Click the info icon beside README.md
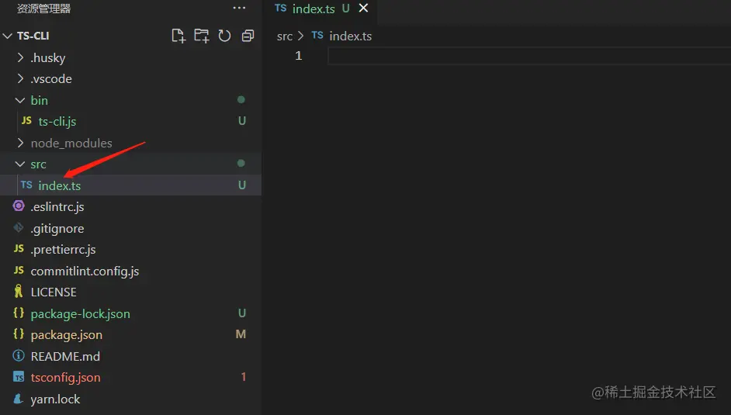Screen dimensions: 731x415 pos(19,355)
